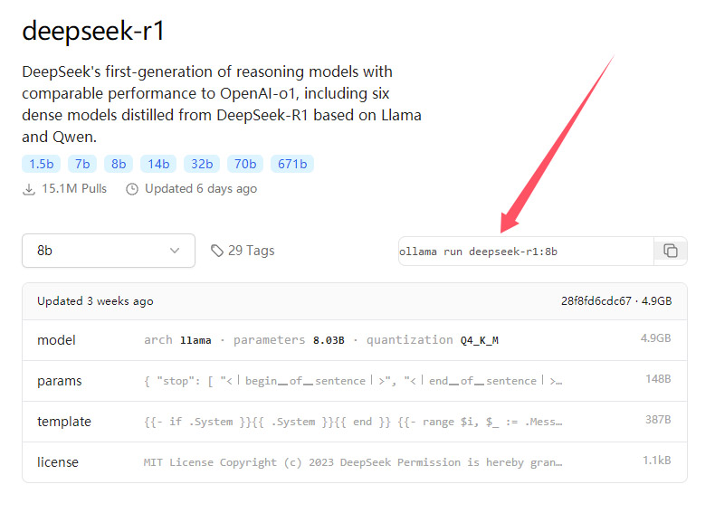Open the license file row
The width and height of the screenshot is (715, 513).
[354, 462]
